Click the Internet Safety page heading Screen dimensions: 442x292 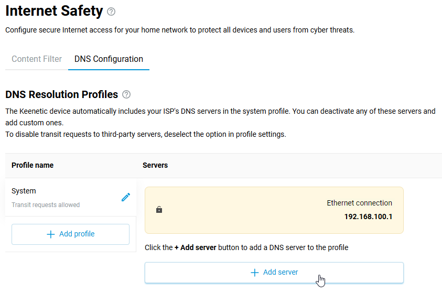click(x=54, y=11)
